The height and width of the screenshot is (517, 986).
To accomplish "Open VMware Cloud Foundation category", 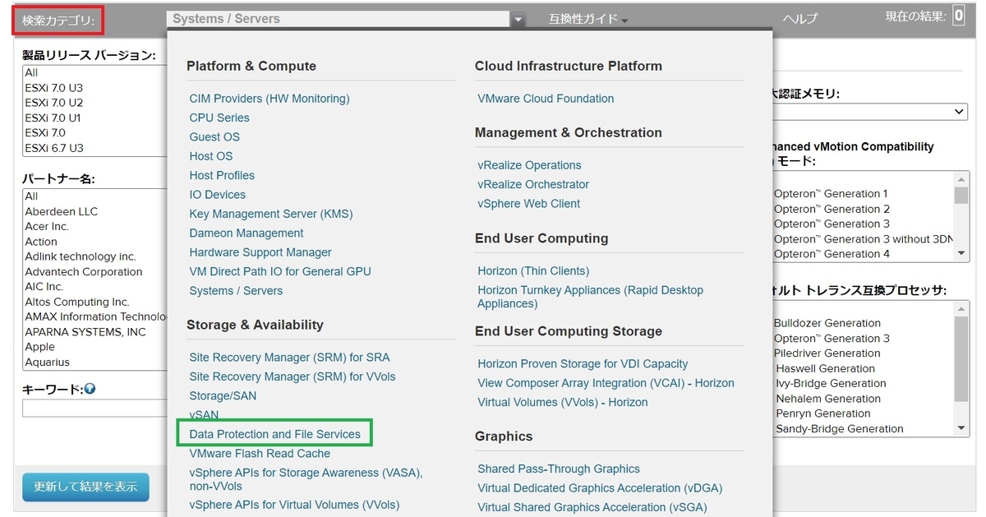I will pyautogui.click(x=546, y=99).
